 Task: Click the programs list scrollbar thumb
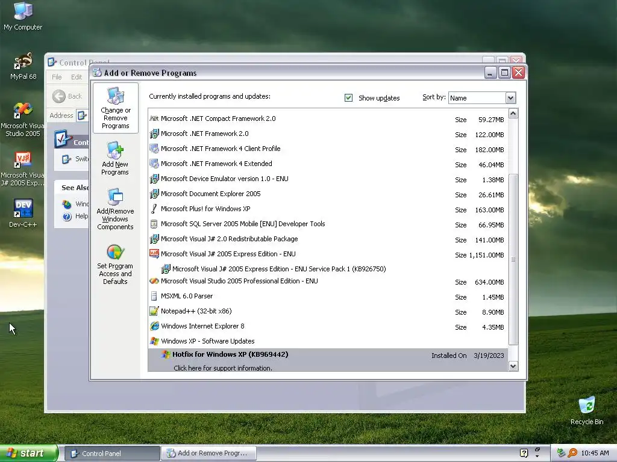[x=513, y=259]
